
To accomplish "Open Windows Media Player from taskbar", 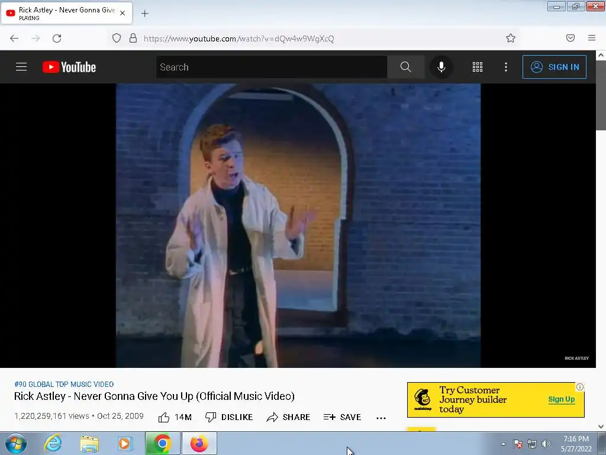I will coord(125,443).
